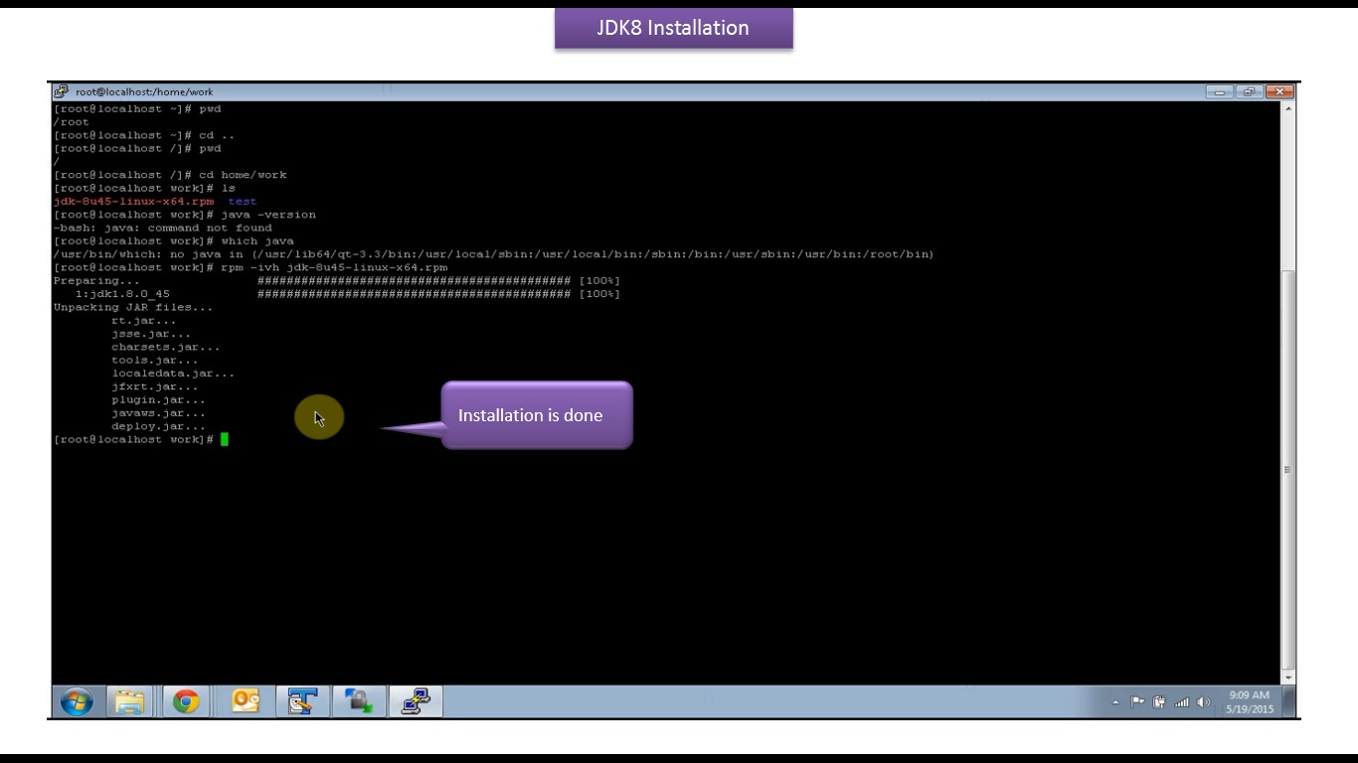The height and width of the screenshot is (763, 1358).
Task: Open the volume speaker tray icon
Action: pos(1203,702)
